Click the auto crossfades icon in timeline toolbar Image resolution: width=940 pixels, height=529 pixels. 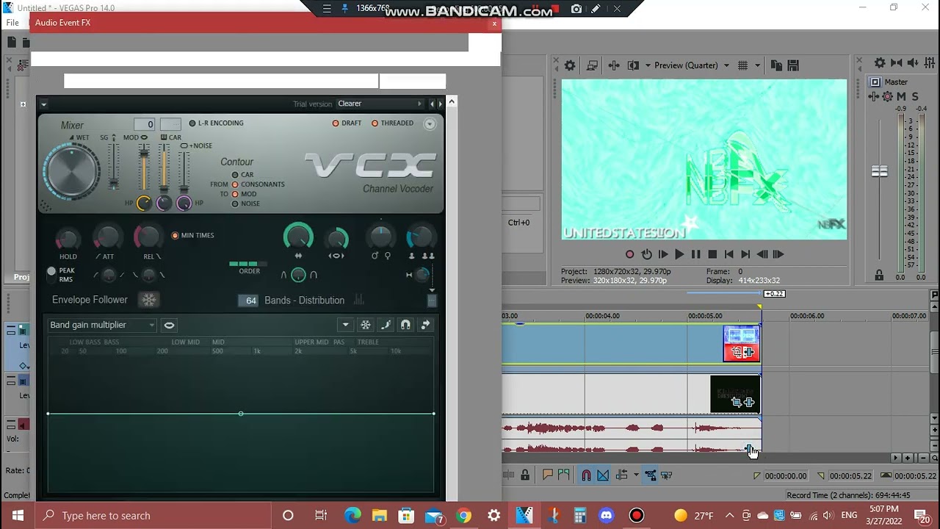[603, 475]
